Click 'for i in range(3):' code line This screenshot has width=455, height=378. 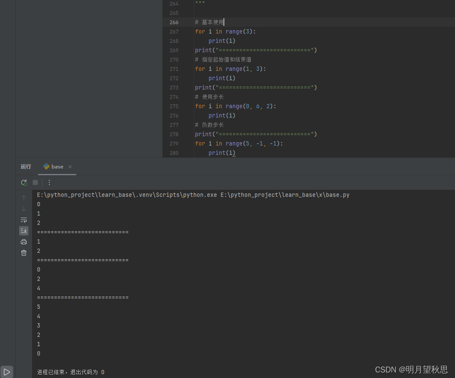(x=225, y=31)
